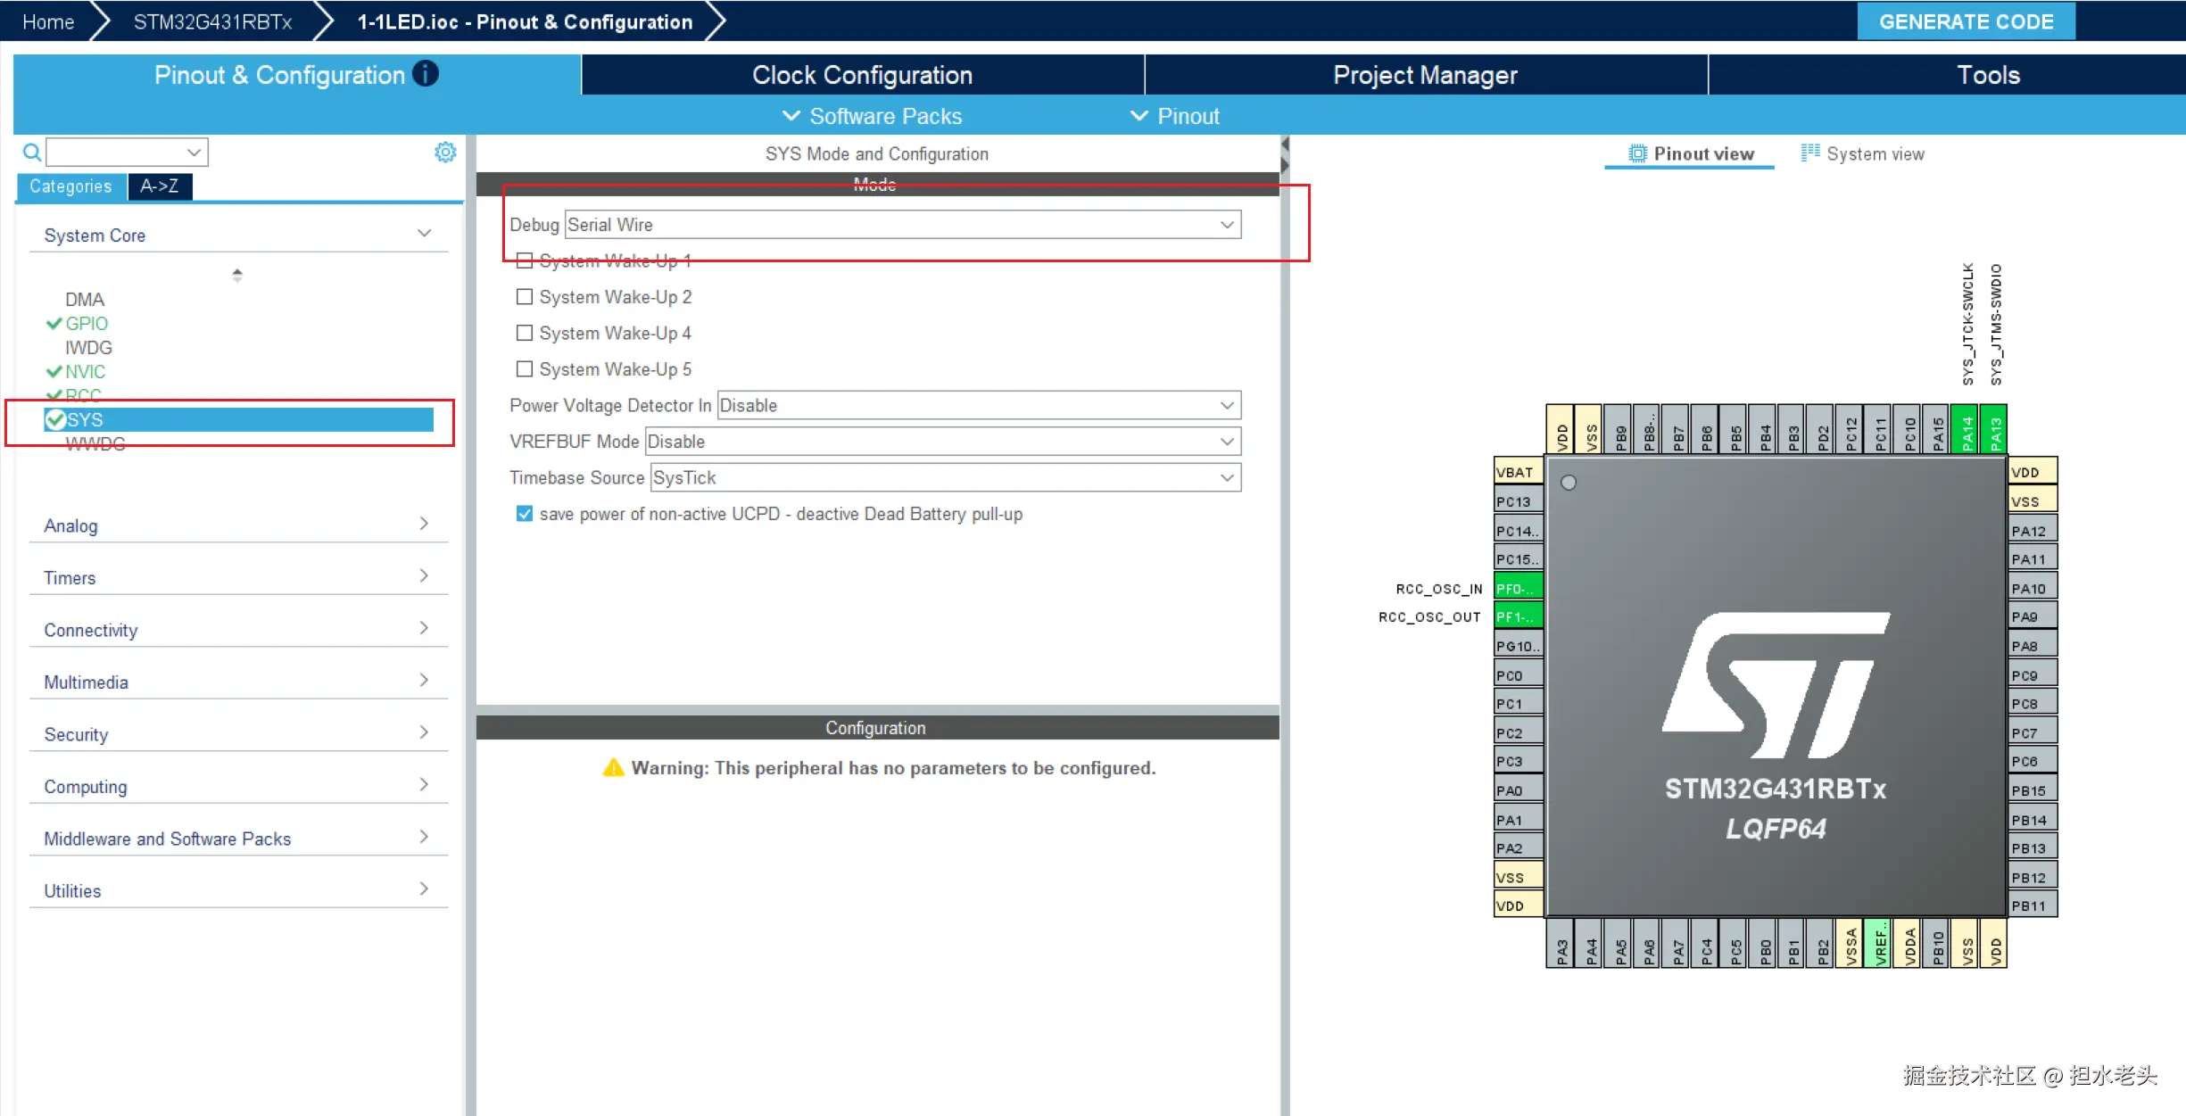Click the PB11 pin on the chip
Screen dimensions: 2186x1116
point(2033,905)
